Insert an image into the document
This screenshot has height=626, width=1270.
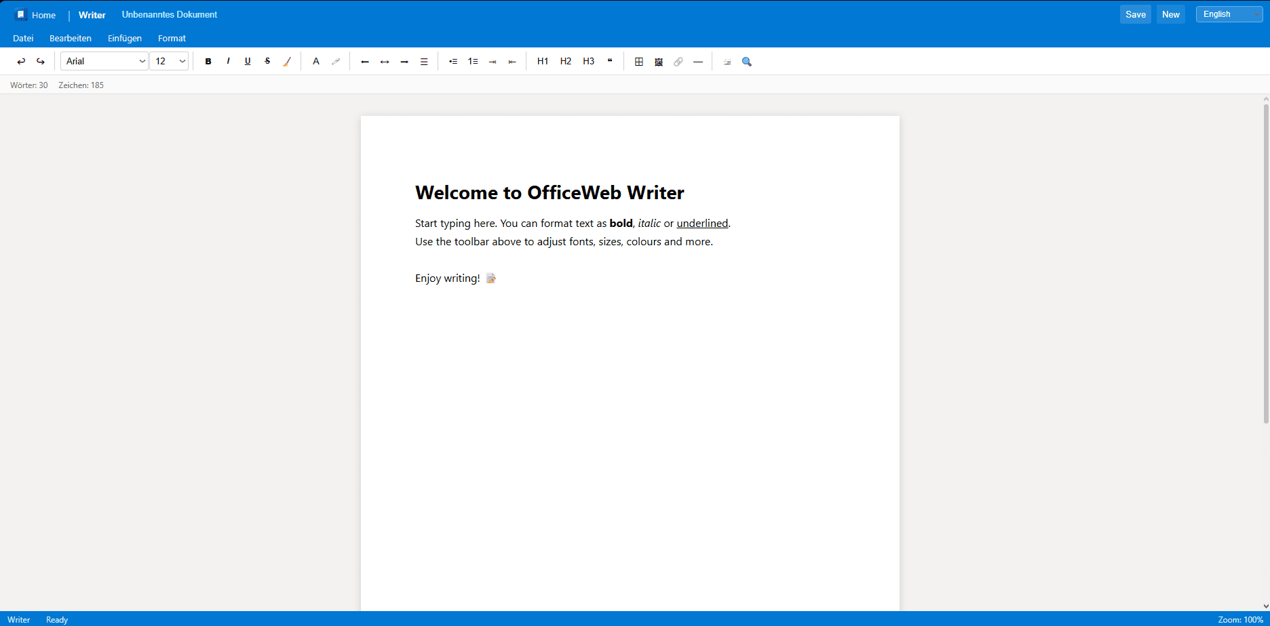658,61
